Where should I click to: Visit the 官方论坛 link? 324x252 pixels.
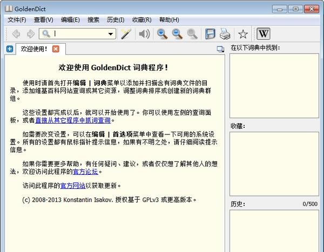(85, 172)
